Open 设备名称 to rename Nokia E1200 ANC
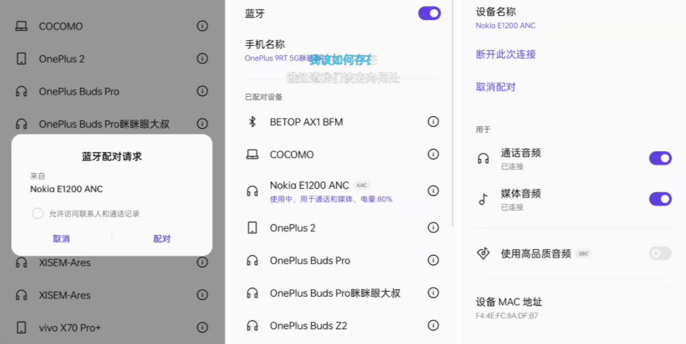 coord(573,18)
